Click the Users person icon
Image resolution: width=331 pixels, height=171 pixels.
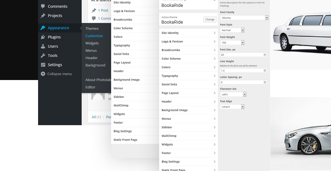click(43, 46)
